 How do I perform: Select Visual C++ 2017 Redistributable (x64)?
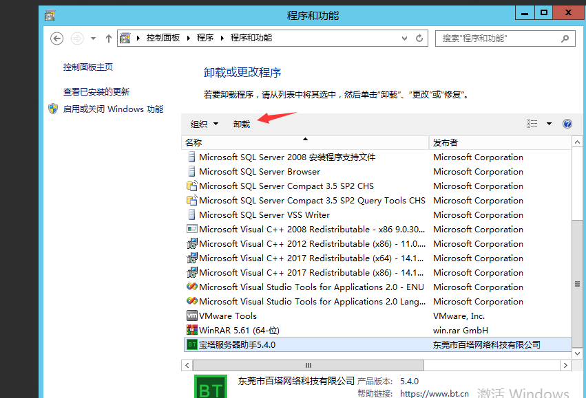[378, 258]
